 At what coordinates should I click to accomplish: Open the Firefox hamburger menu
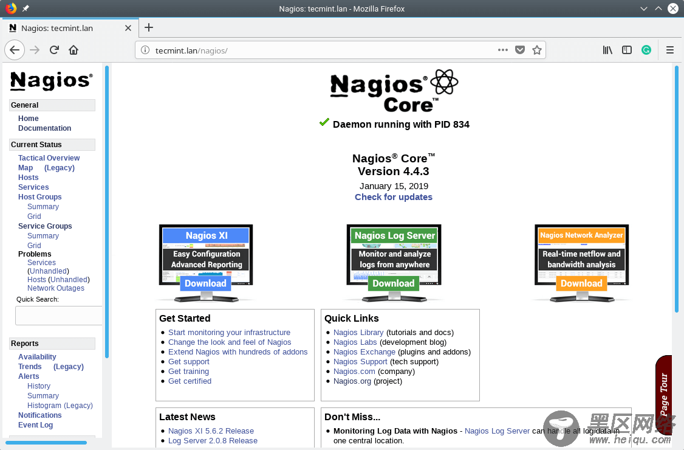(x=670, y=50)
